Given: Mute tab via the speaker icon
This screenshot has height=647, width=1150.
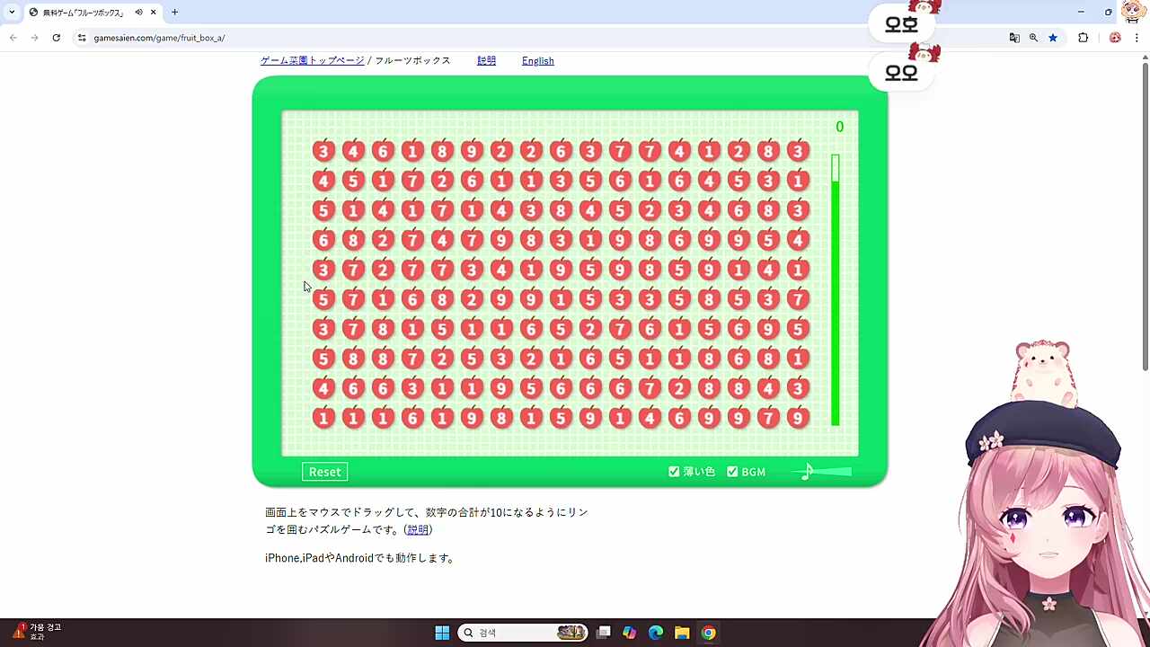Looking at the screenshot, I should (138, 13).
